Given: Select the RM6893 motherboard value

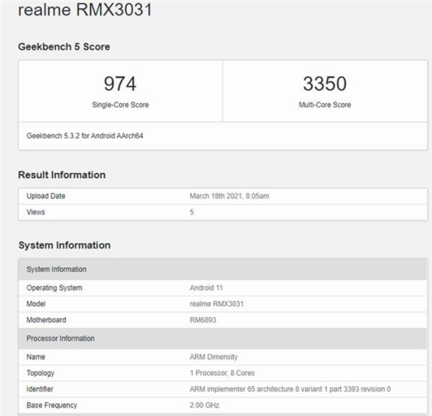Looking at the screenshot, I should coord(203,320).
